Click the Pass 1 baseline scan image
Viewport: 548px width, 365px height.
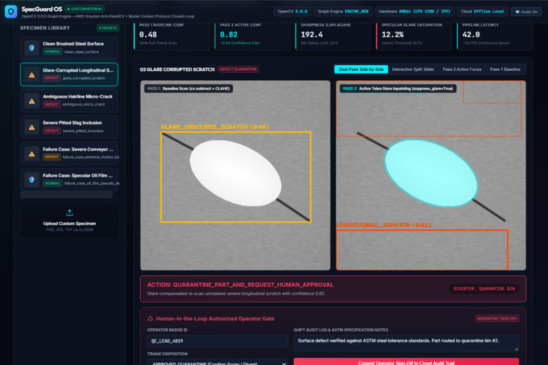click(235, 175)
